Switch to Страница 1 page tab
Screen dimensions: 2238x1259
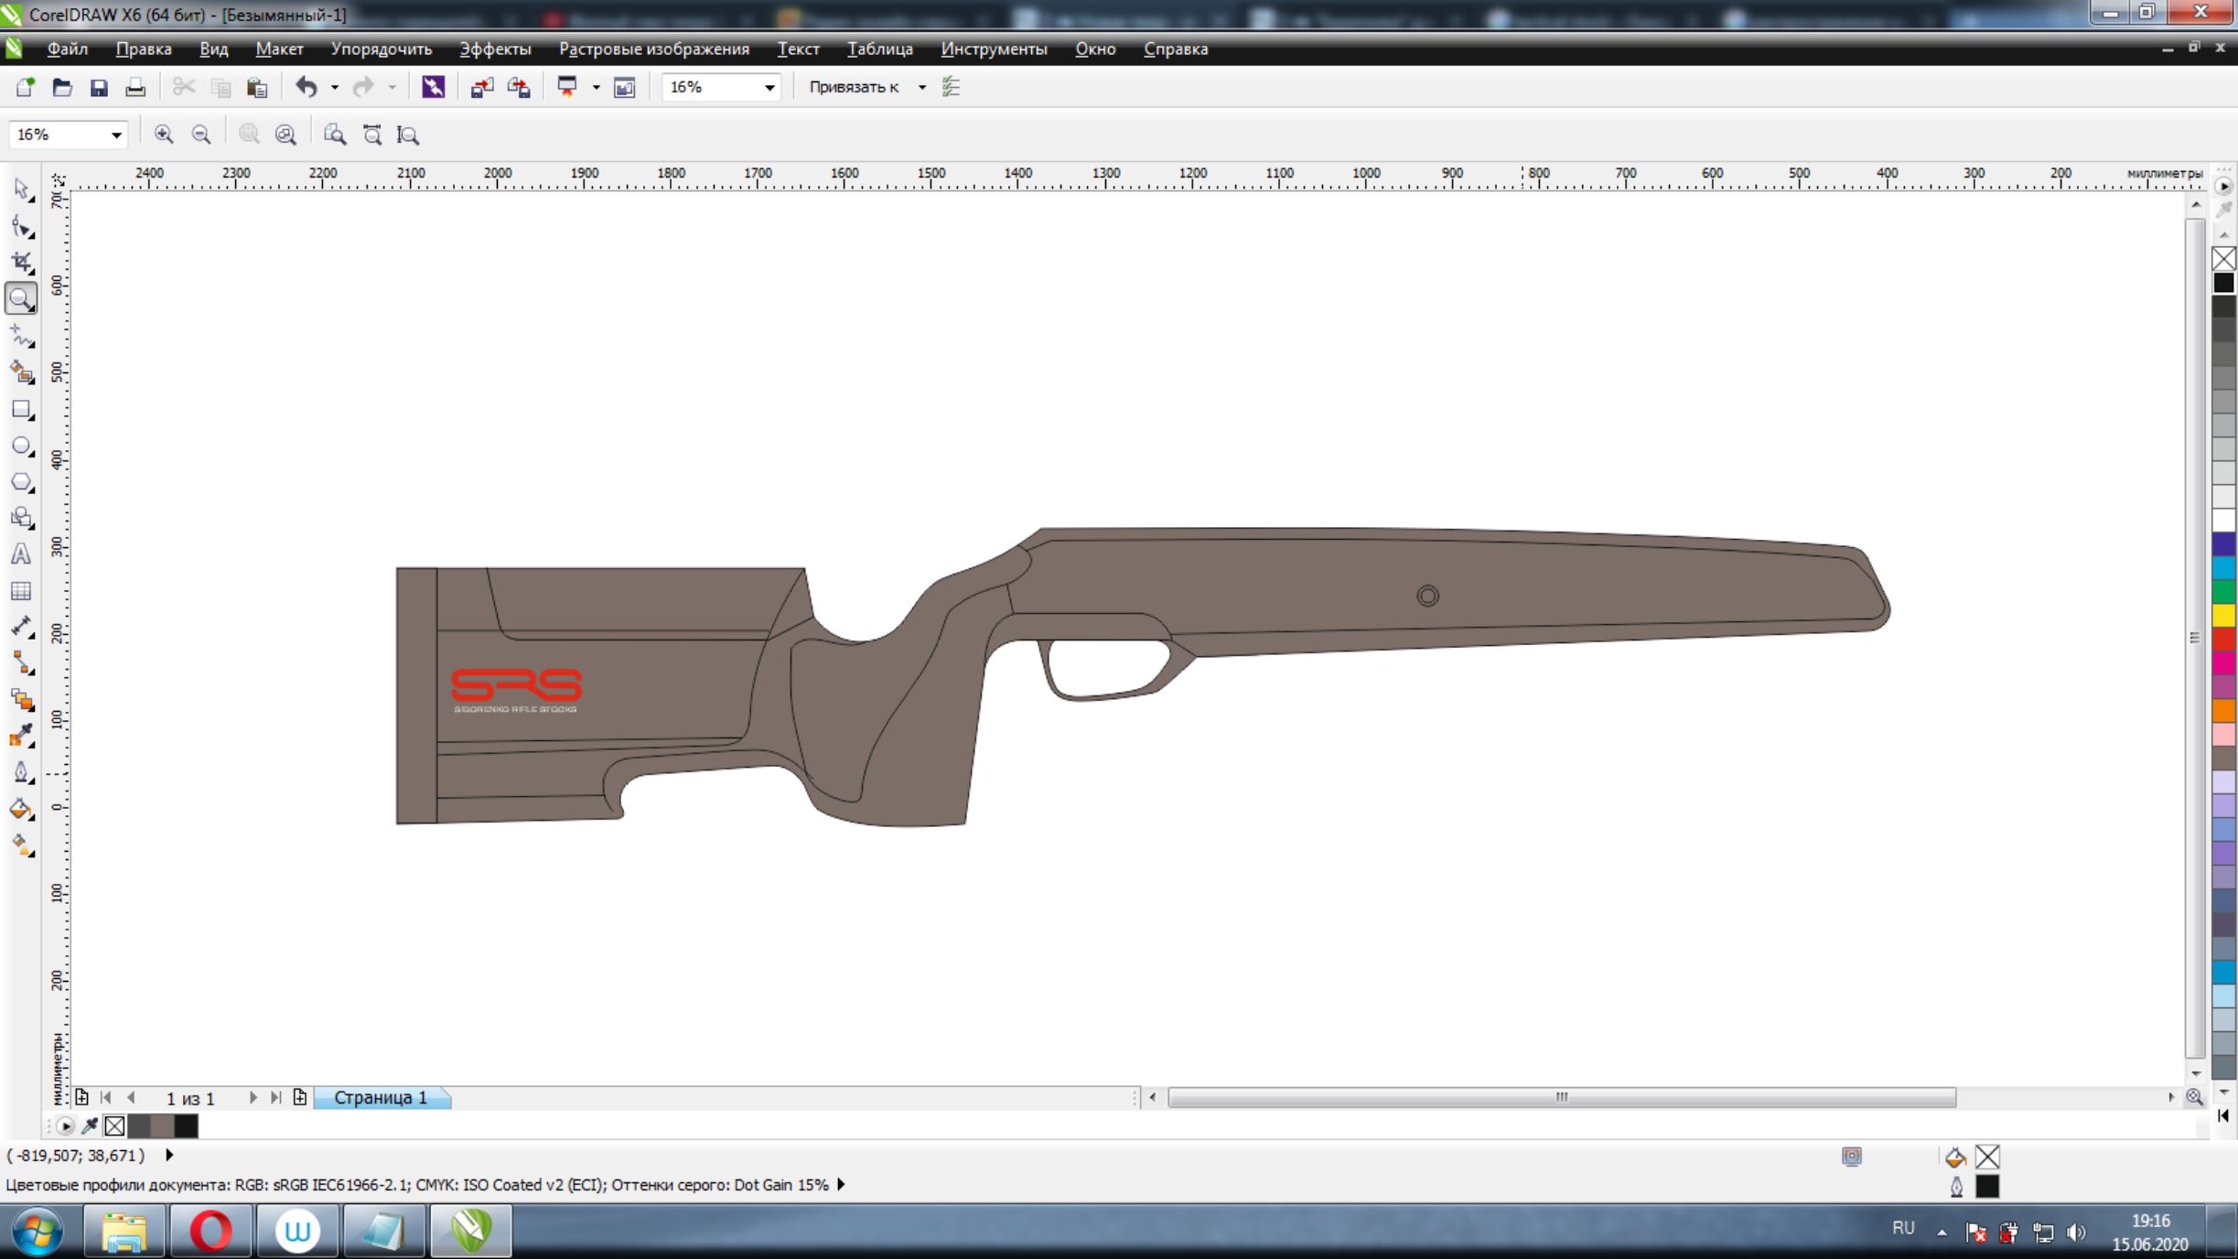(x=381, y=1097)
